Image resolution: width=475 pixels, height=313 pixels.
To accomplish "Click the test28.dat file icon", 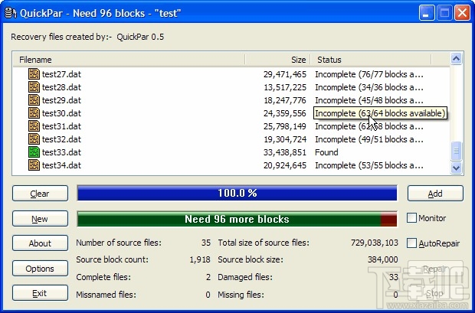I will tap(34, 87).
